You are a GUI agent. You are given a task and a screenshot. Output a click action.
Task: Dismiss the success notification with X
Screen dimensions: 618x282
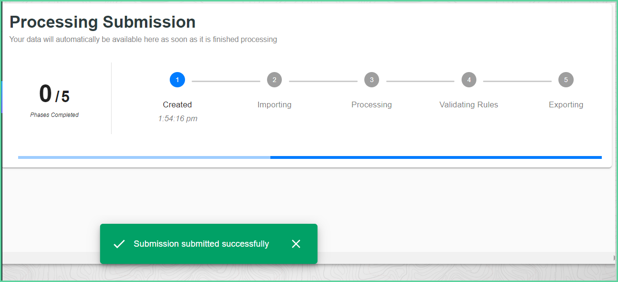(x=296, y=244)
